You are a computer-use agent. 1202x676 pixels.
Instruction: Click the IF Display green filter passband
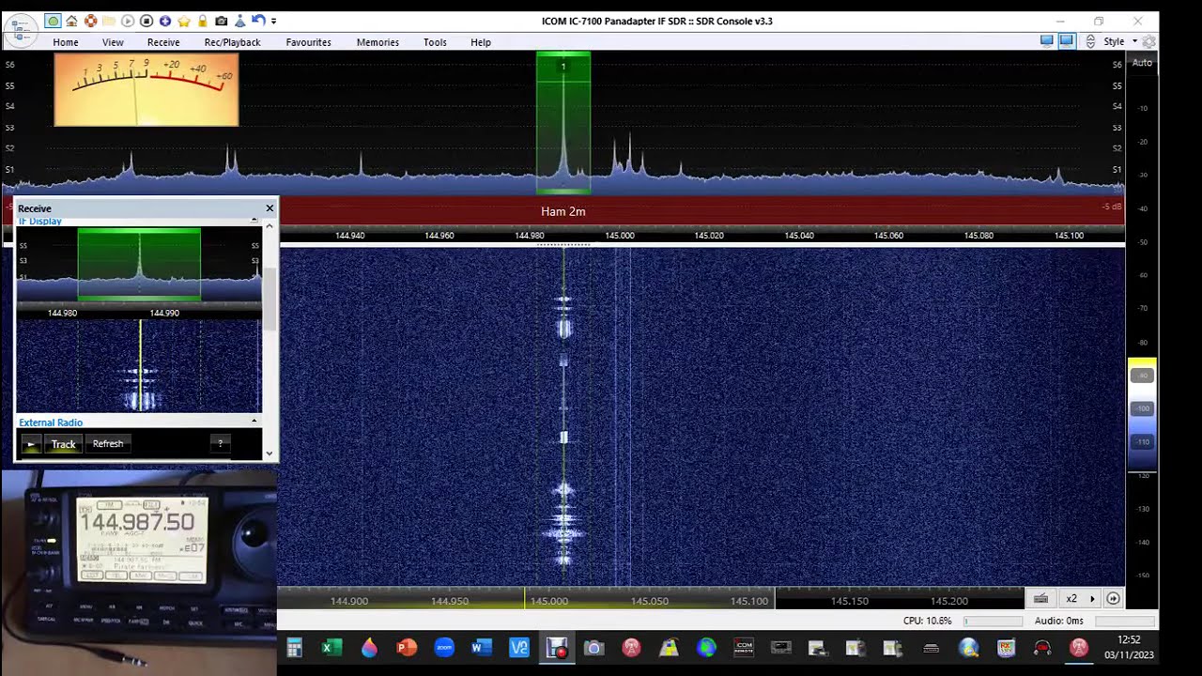(139, 265)
